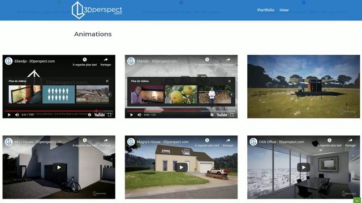Open firewood man thumbnail in second video suggestions

point(215,94)
